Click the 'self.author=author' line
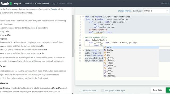Screen dimensions: 170x95 (104, 27)
